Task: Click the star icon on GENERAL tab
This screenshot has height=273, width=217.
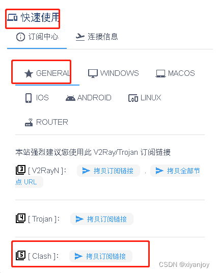Action: coord(29,73)
